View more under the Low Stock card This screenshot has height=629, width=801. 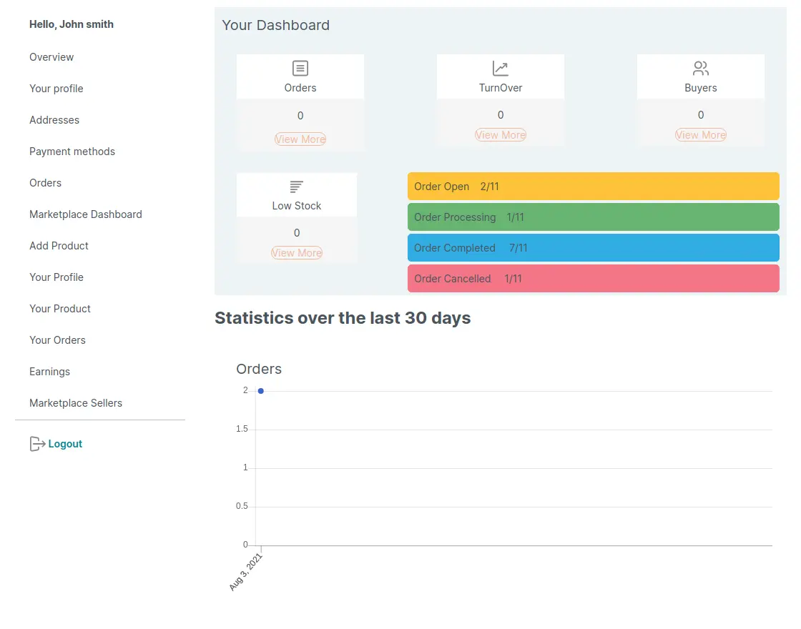point(297,253)
